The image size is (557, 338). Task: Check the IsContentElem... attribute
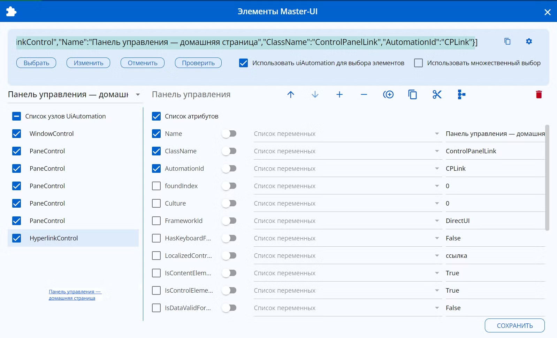tap(156, 273)
